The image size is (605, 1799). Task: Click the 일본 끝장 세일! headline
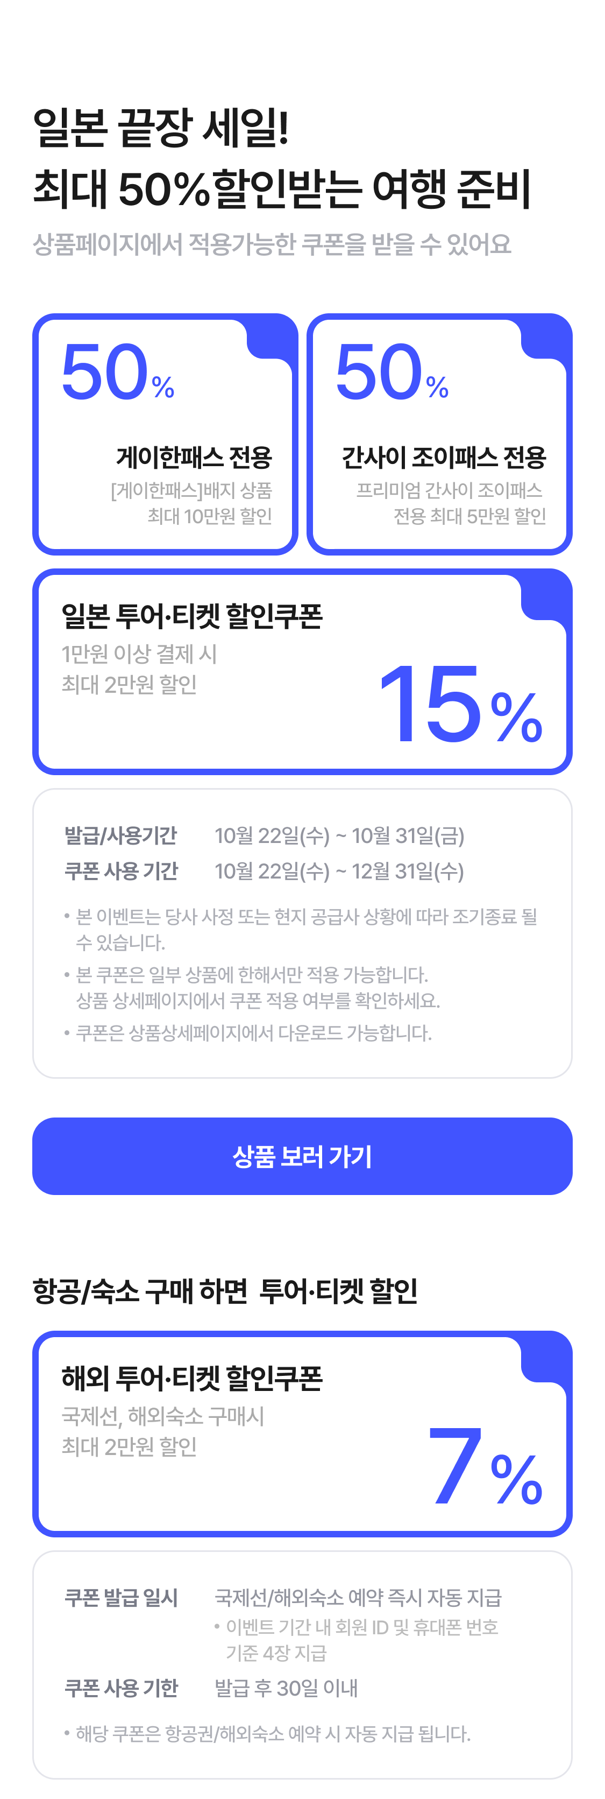pos(161,129)
